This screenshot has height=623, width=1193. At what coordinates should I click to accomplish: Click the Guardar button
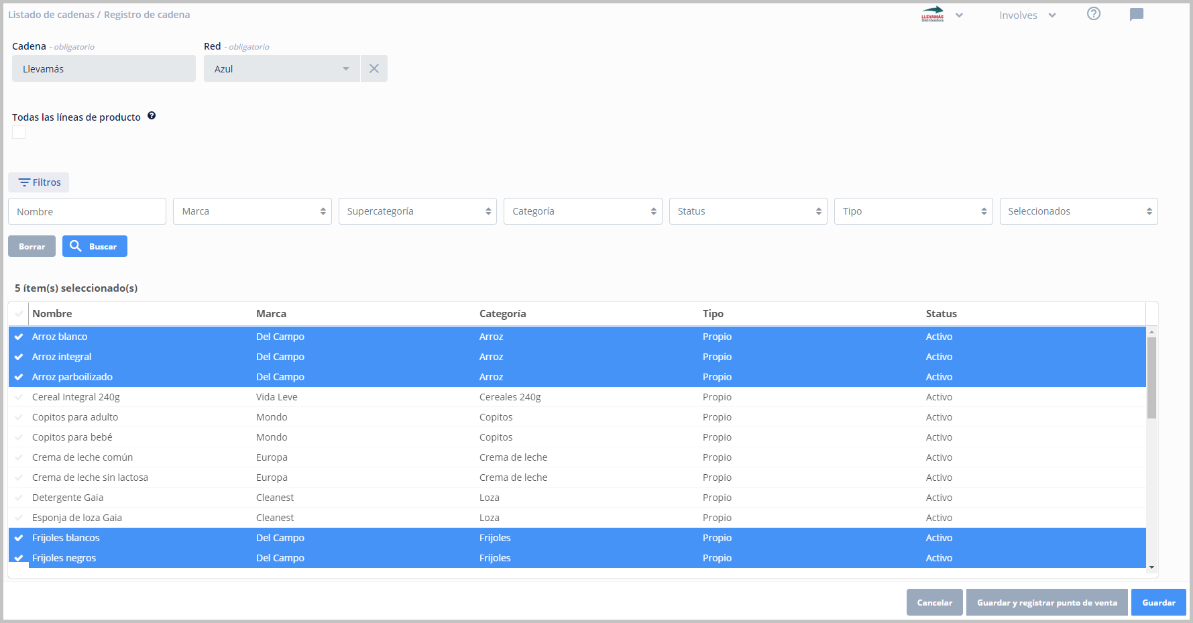(1158, 602)
